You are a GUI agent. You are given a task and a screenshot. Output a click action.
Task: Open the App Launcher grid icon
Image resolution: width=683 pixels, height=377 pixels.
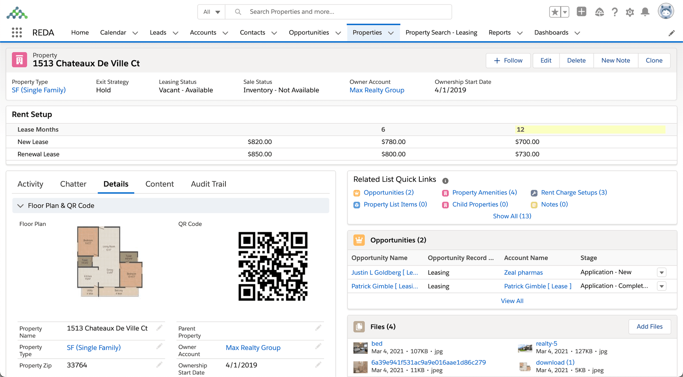click(16, 32)
